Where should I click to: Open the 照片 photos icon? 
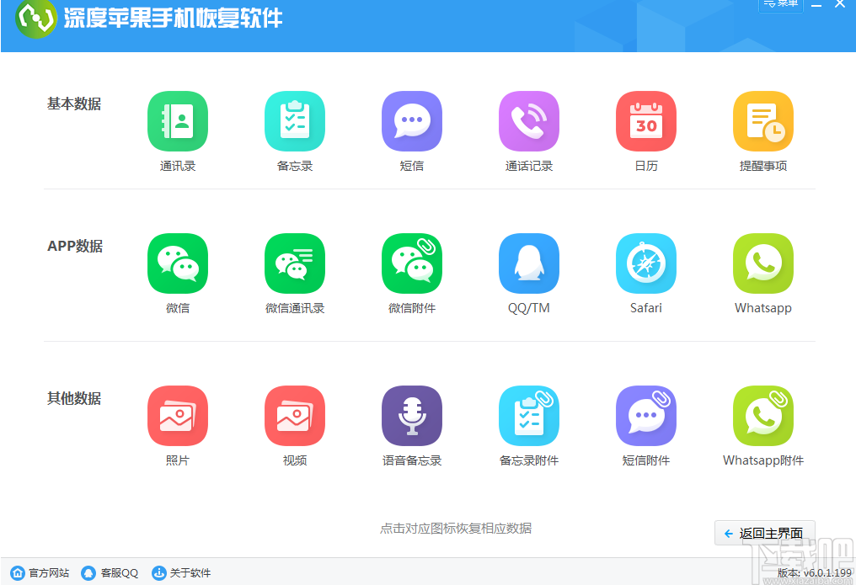[178, 416]
